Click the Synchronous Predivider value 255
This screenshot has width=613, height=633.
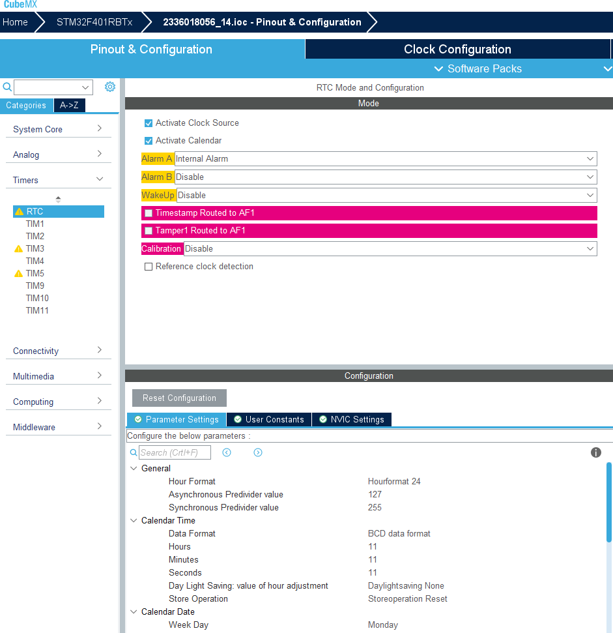(375, 507)
